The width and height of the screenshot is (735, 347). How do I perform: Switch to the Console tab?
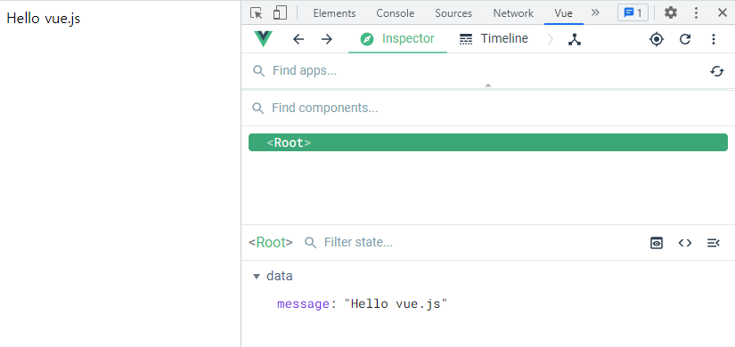coord(396,13)
